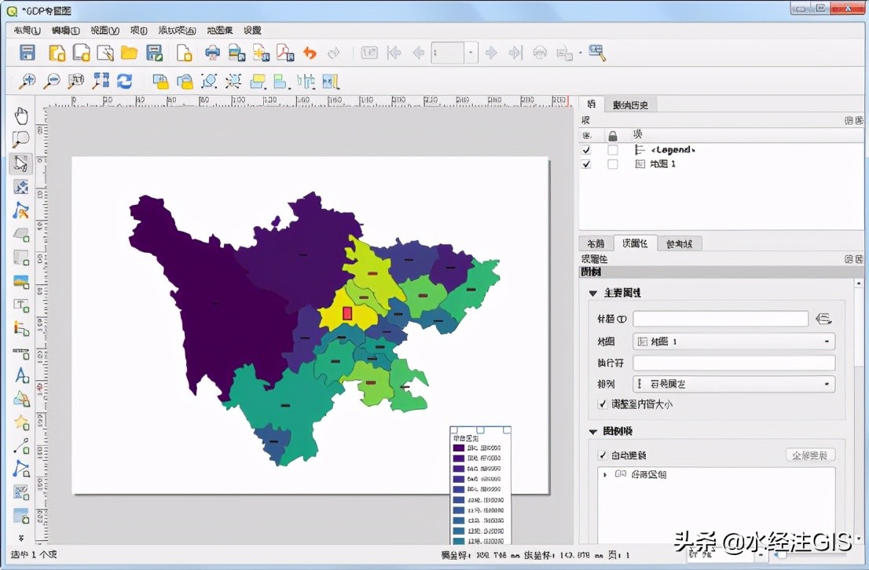Viewport: 869px width, 570px height.
Task: Open the View (V) menu
Action: tap(105, 31)
